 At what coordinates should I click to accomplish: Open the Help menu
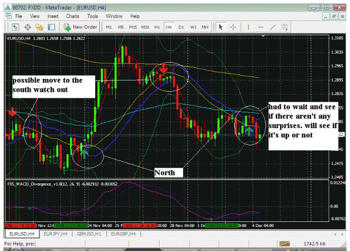(135, 16)
